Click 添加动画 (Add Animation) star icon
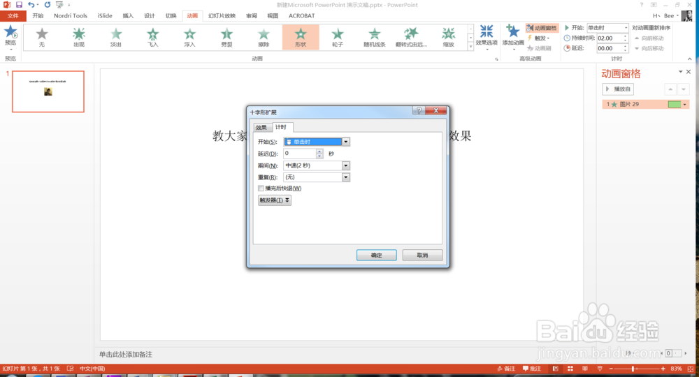 513,31
